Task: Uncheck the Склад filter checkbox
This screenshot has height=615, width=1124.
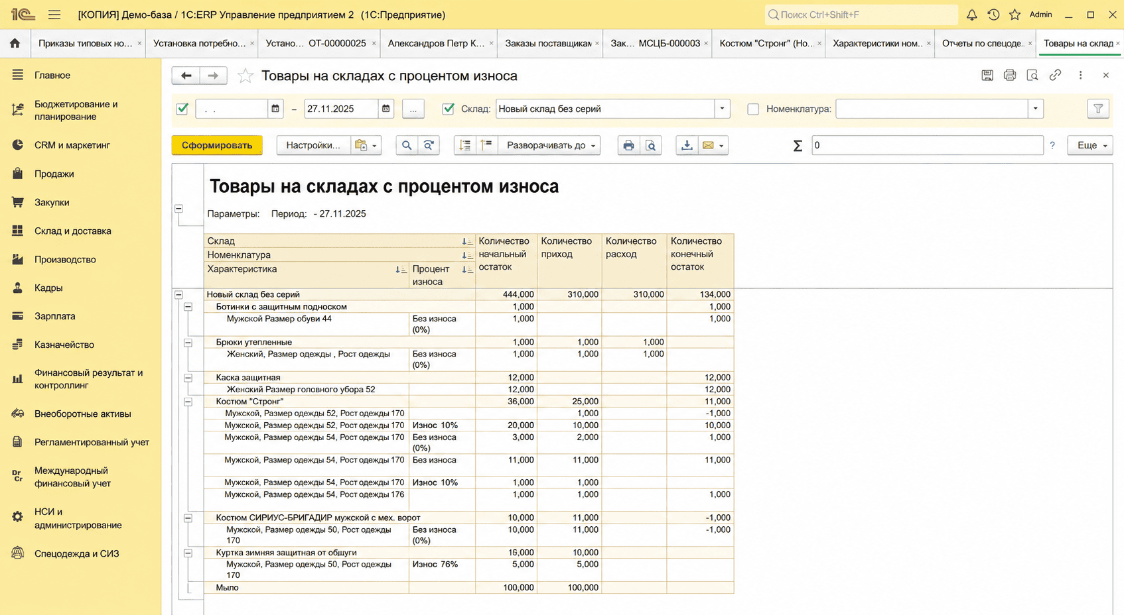Action: click(x=449, y=109)
